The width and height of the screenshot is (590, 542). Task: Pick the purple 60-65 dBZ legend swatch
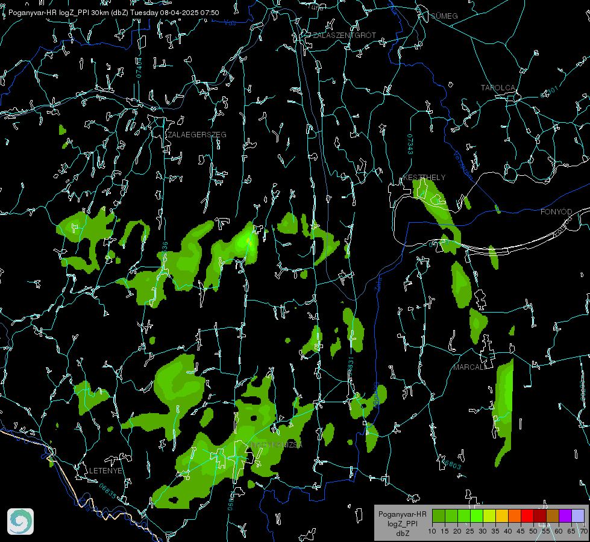coord(565,516)
